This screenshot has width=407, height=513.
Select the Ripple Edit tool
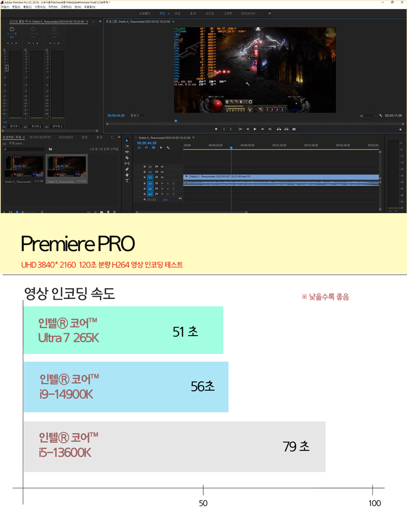127,152
